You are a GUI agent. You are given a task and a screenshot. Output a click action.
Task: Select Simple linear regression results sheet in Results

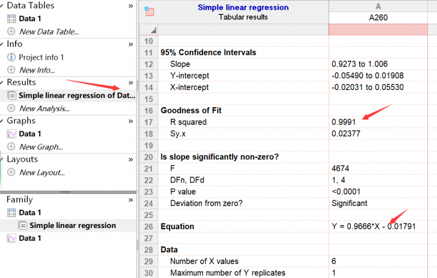(76, 95)
